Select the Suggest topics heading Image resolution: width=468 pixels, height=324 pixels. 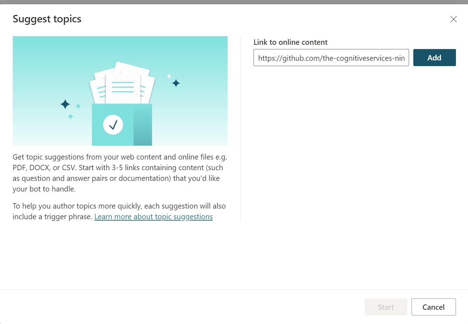pyautogui.click(x=47, y=19)
